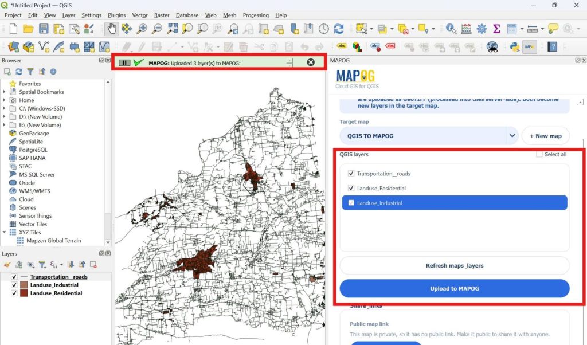587x345 pixels.
Task: Open the Layer menu
Action: pyautogui.click(x=69, y=15)
